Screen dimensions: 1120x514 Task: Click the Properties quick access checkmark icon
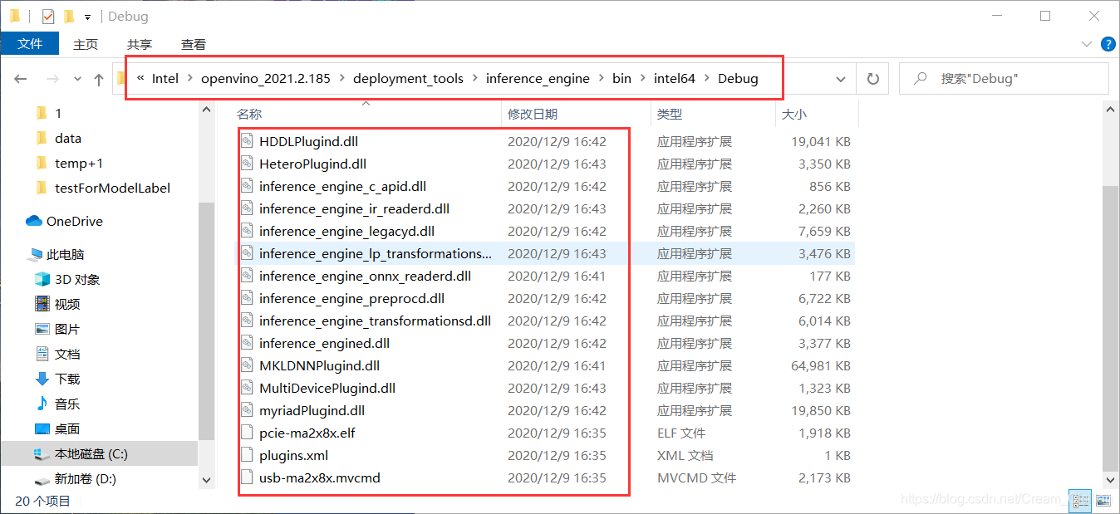(48, 16)
